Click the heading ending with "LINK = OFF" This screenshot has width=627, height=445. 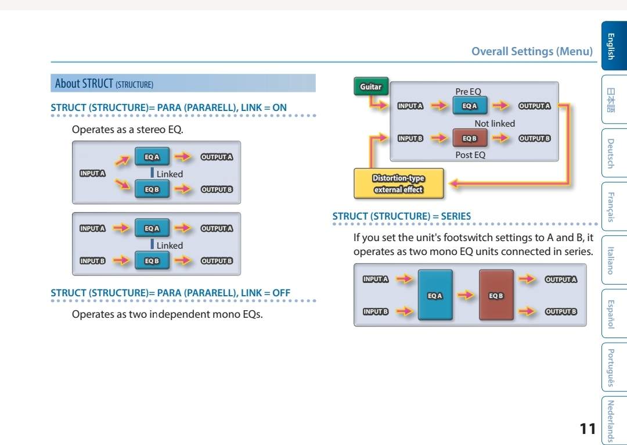(170, 293)
